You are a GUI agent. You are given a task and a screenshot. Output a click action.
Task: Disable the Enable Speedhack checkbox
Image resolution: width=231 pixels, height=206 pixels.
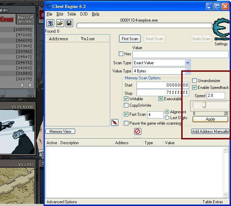click(x=194, y=88)
